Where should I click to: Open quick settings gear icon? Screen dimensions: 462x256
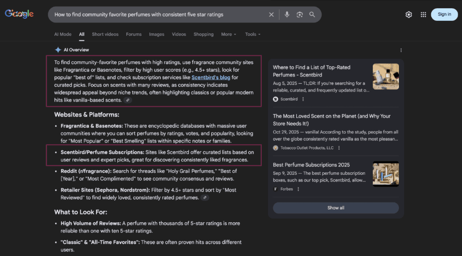pyautogui.click(x=409, y=15)
